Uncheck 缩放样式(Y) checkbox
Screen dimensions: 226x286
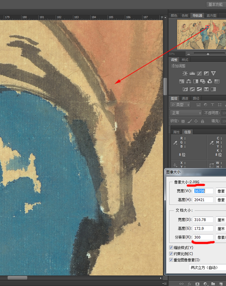[x=171, y=248]
